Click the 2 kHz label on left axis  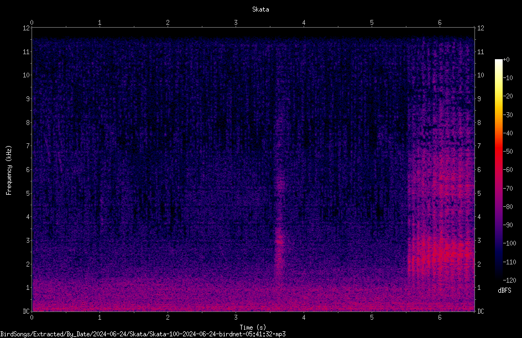28,264
